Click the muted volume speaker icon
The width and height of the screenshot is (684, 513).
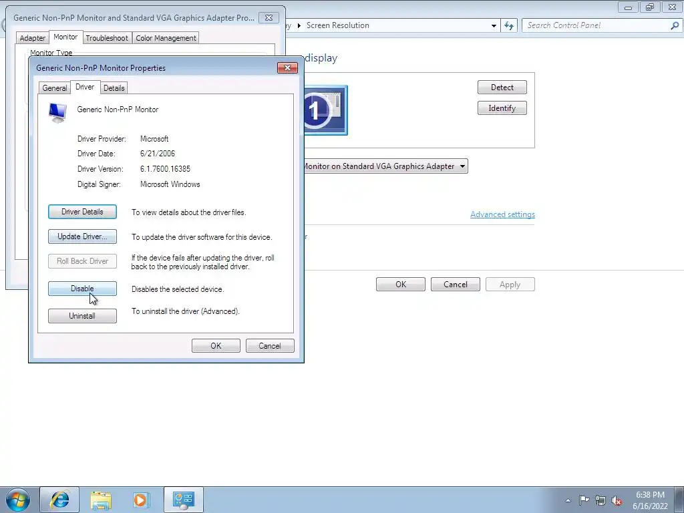(617, 501)
